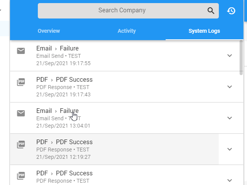Click mail icon of 19:17:55 email failure
The image size is (247, 185).
click(21, 51)
